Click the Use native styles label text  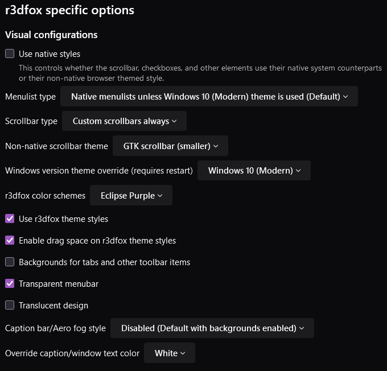click(x=50, y=54)
